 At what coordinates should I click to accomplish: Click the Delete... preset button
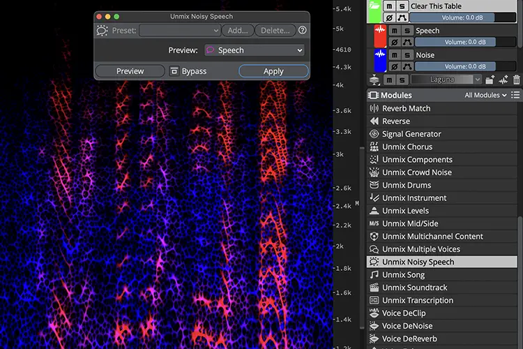(x=275, y=31)
